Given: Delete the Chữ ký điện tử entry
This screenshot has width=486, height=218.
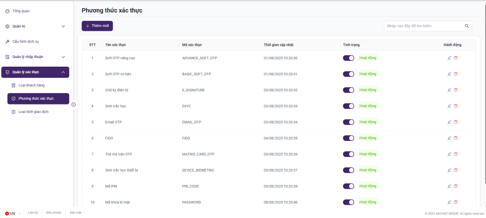Looking at the screenshot, I should [x=456, y=90].
